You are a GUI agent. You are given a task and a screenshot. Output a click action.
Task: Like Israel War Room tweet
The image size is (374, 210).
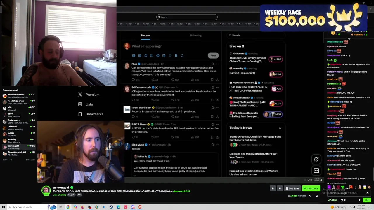point(173,117)
